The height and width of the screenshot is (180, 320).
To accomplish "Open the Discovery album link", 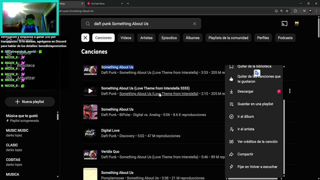I will click(x=127, y=136).
